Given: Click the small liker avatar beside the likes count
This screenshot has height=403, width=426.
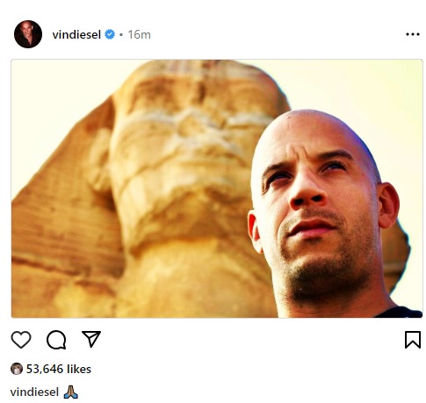Looking at the screenshot, I should [17, 369].
